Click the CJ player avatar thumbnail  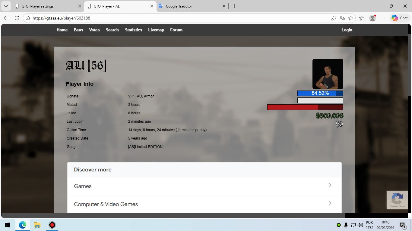coord(328,74)
